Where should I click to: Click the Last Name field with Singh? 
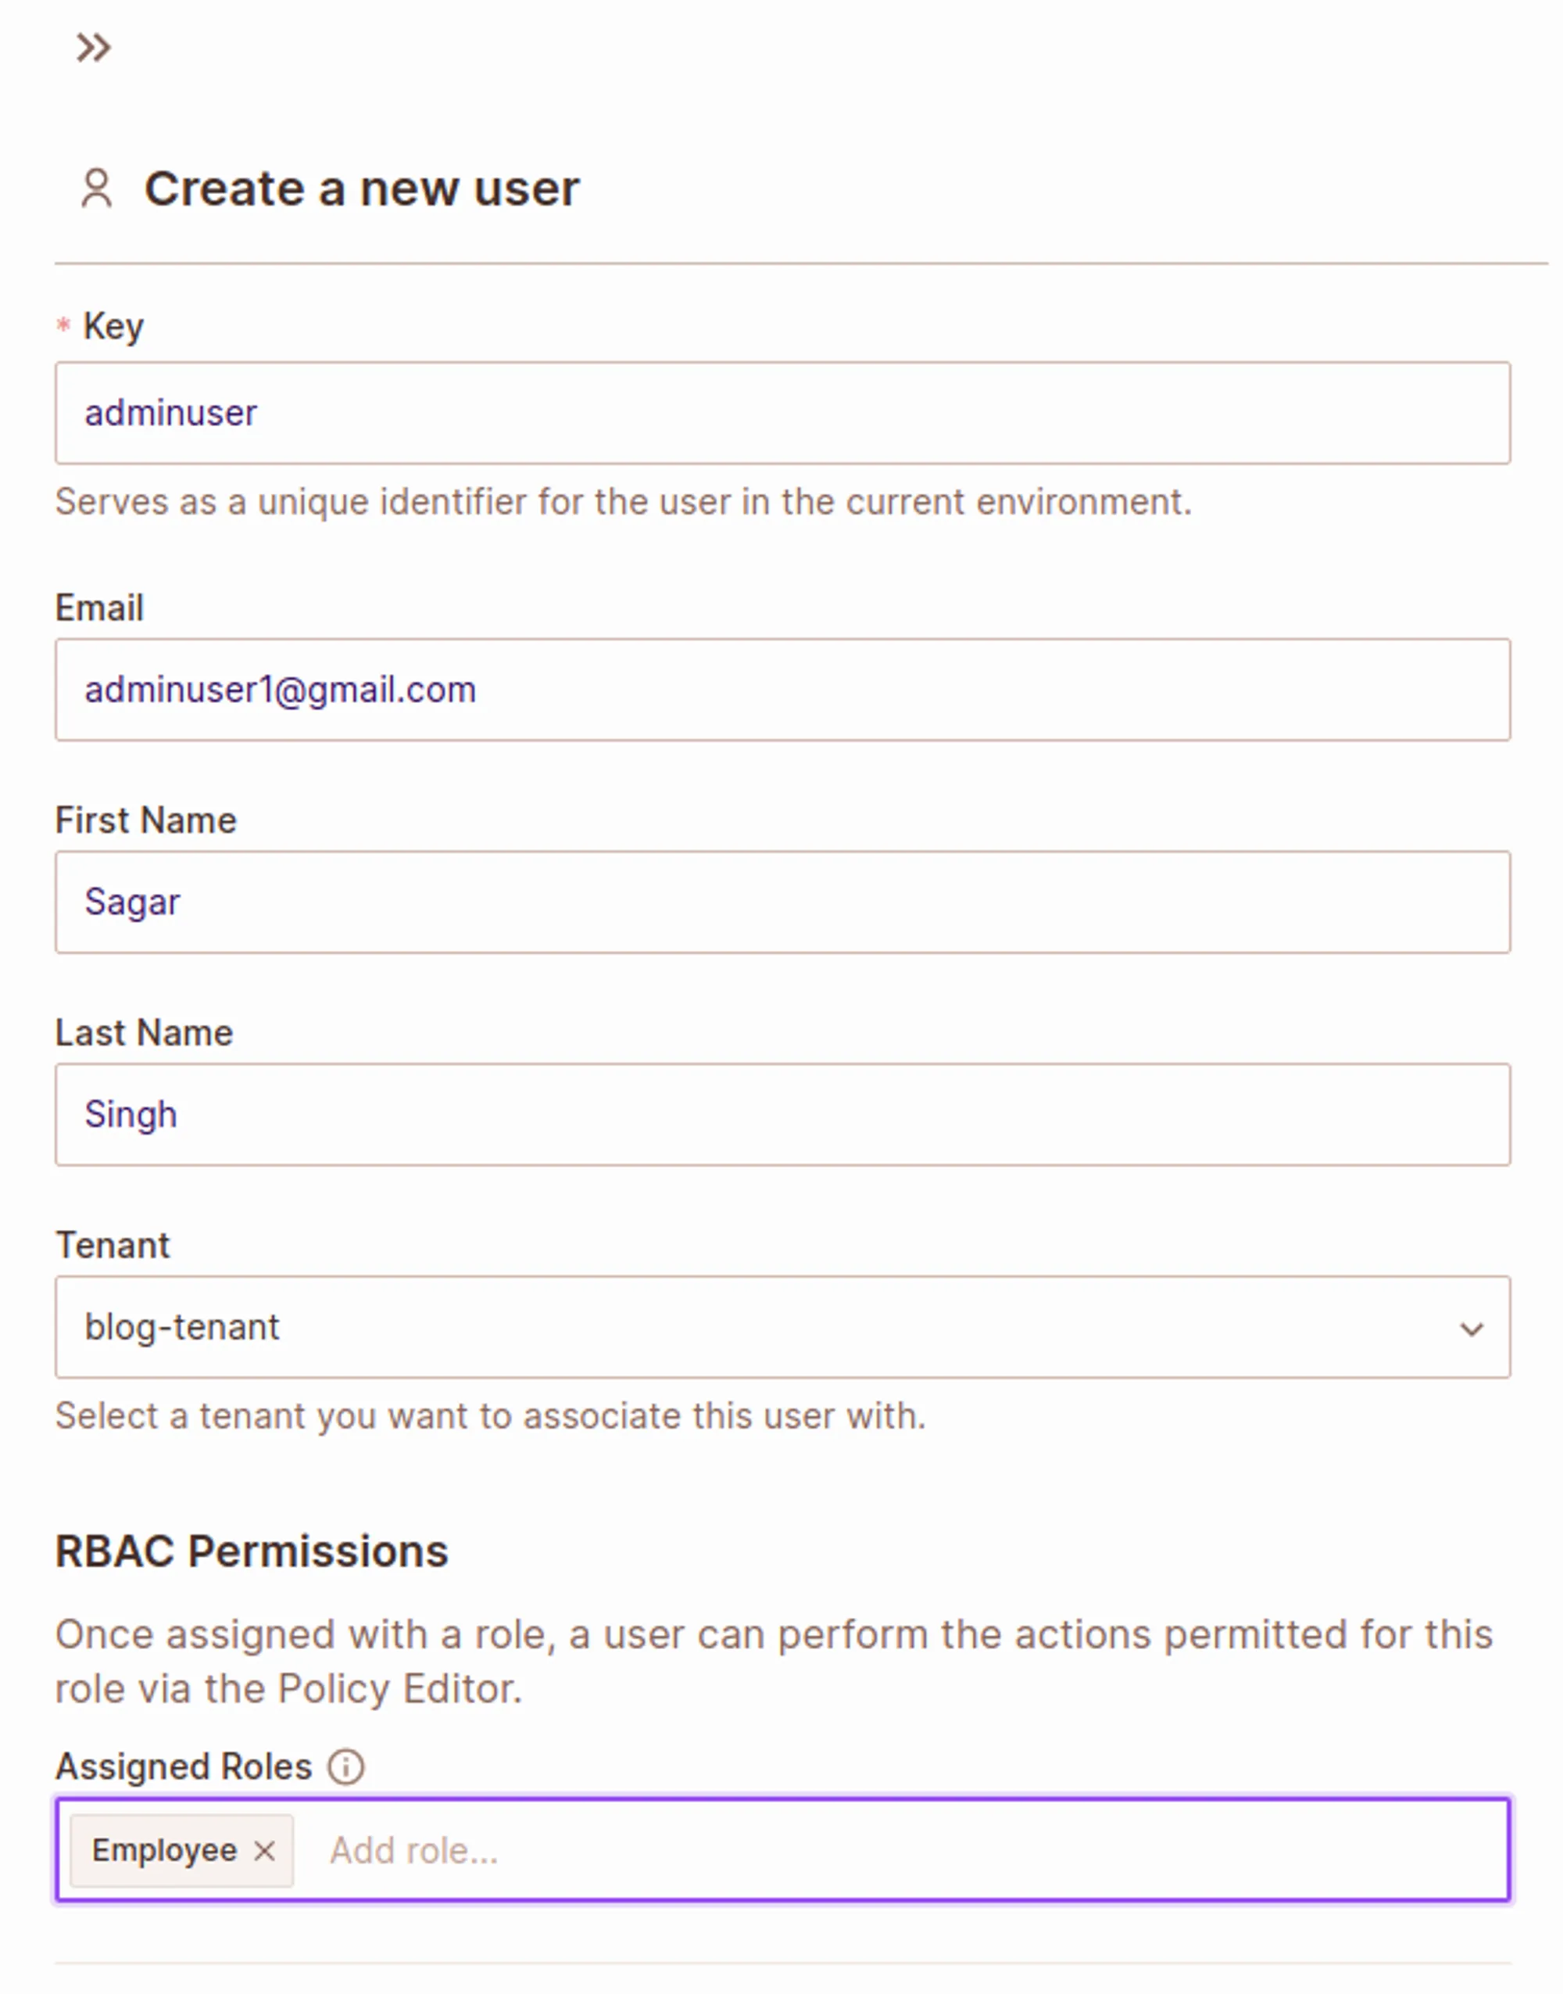(781, 1114)
